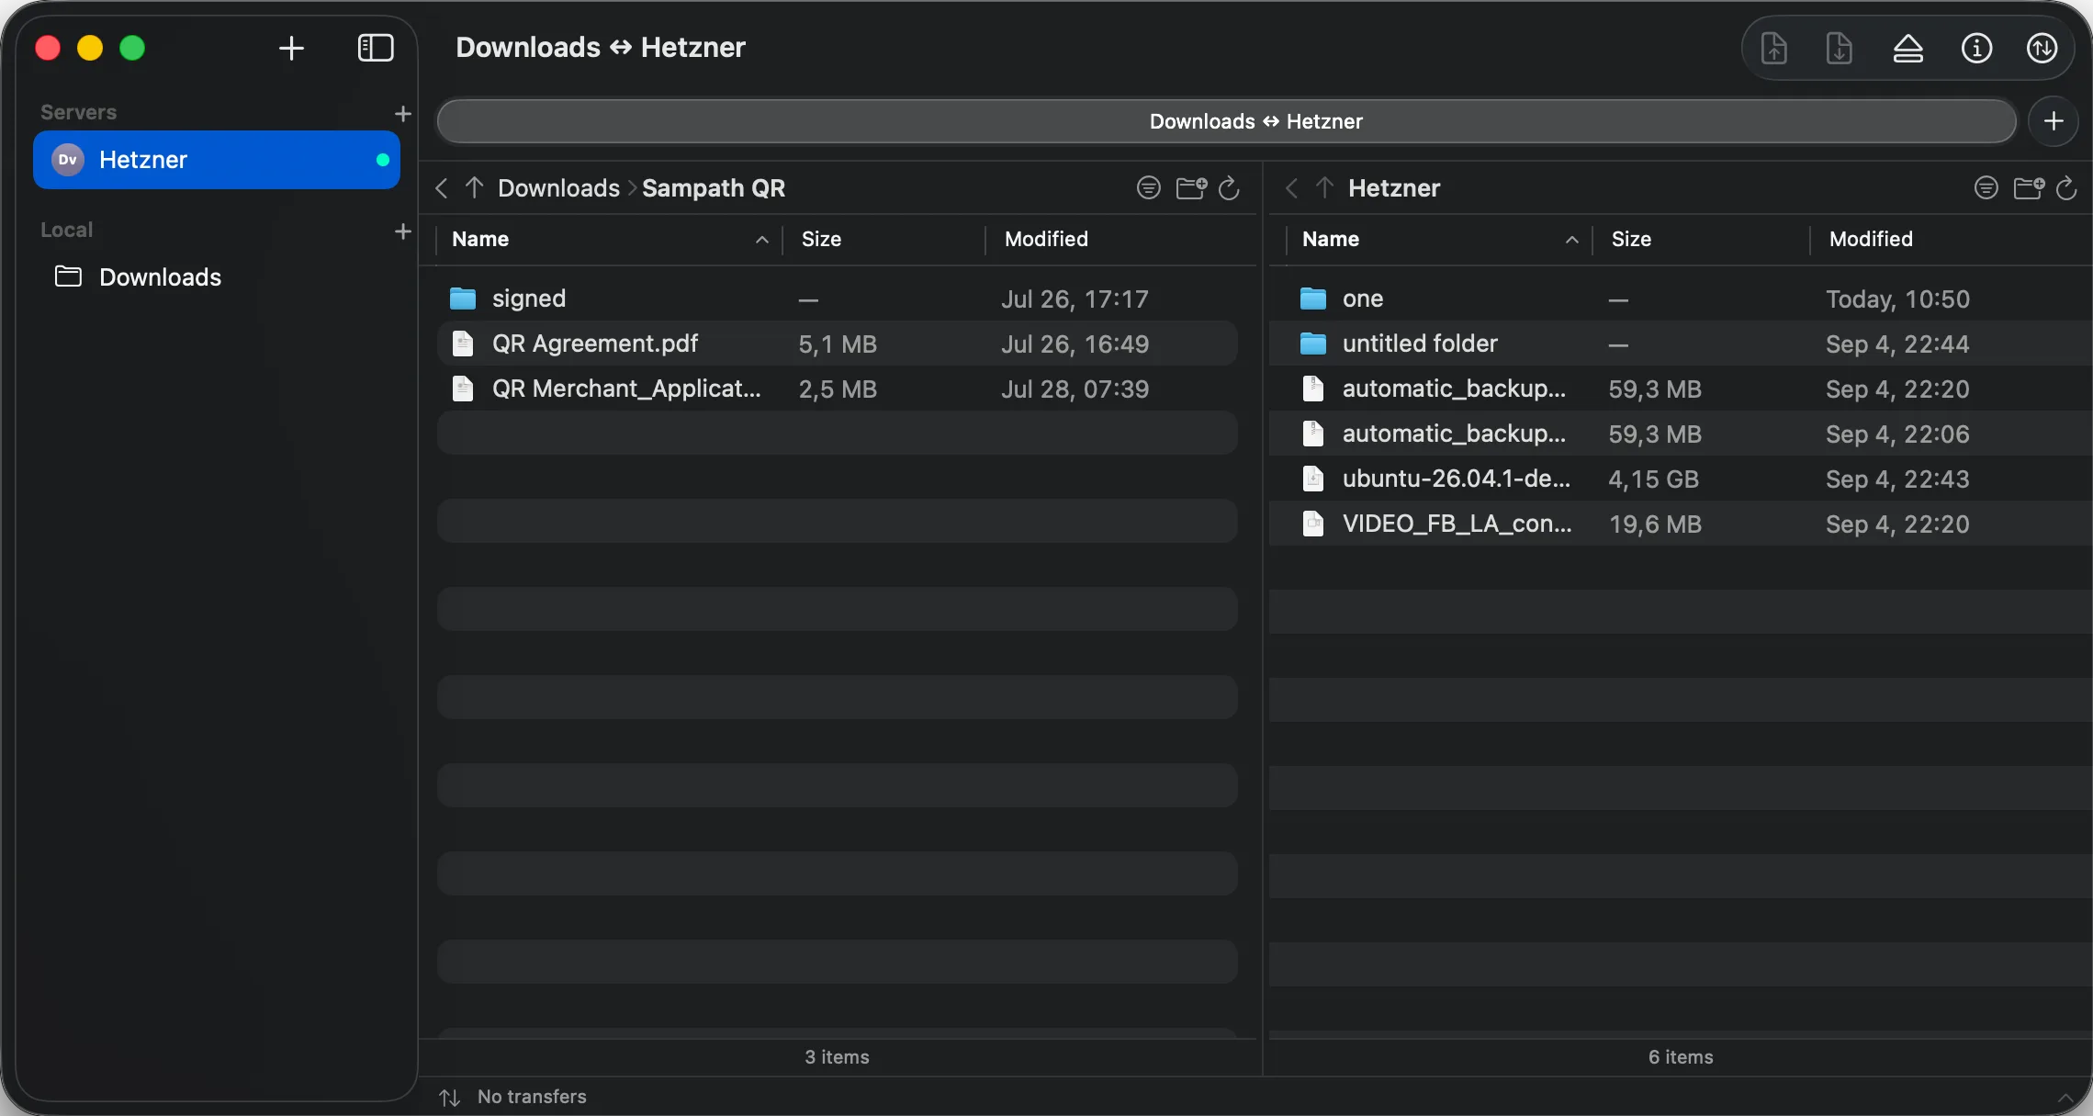Click the Sampath QR breadcrumb
This screenshot has width=2093, height=1116.
tap(714, 188)
